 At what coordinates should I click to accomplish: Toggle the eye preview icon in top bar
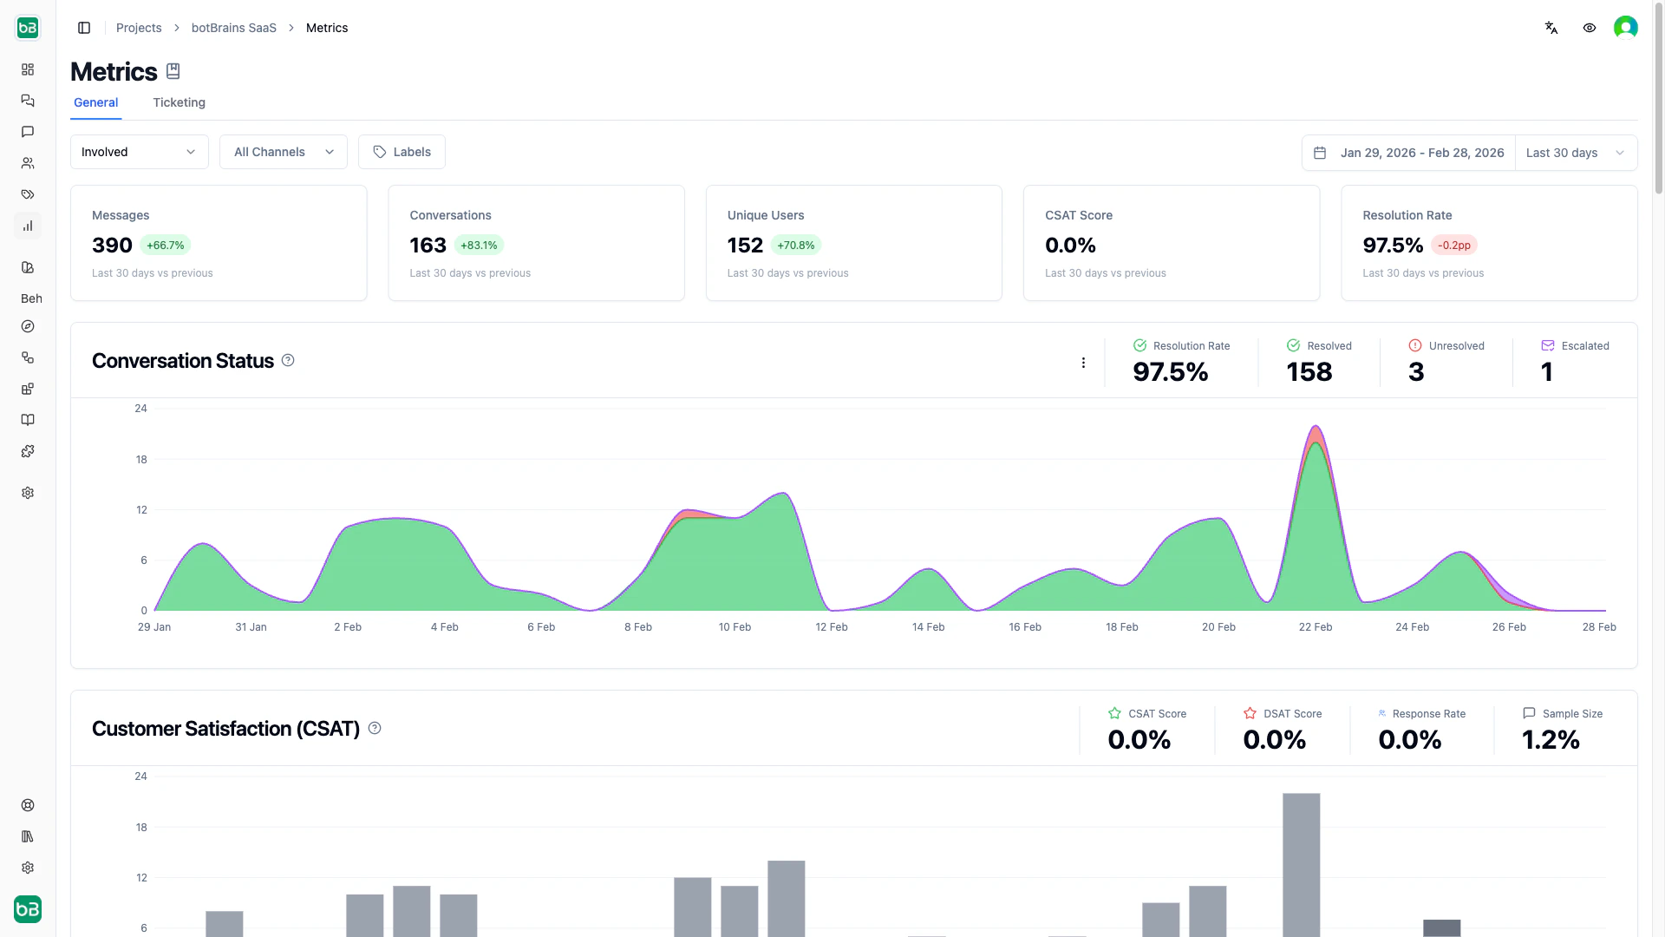[1590, 28]
